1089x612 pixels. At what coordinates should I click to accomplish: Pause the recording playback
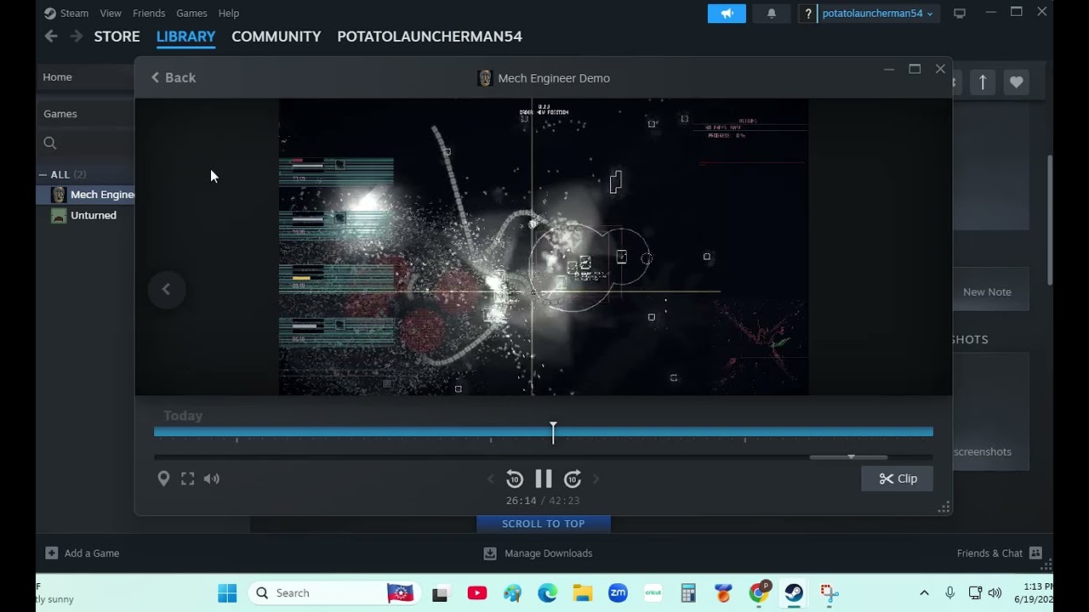click(544, 479)
